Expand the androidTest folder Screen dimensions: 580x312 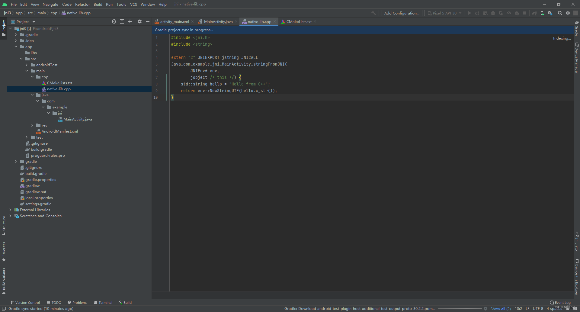pos(27,65)
